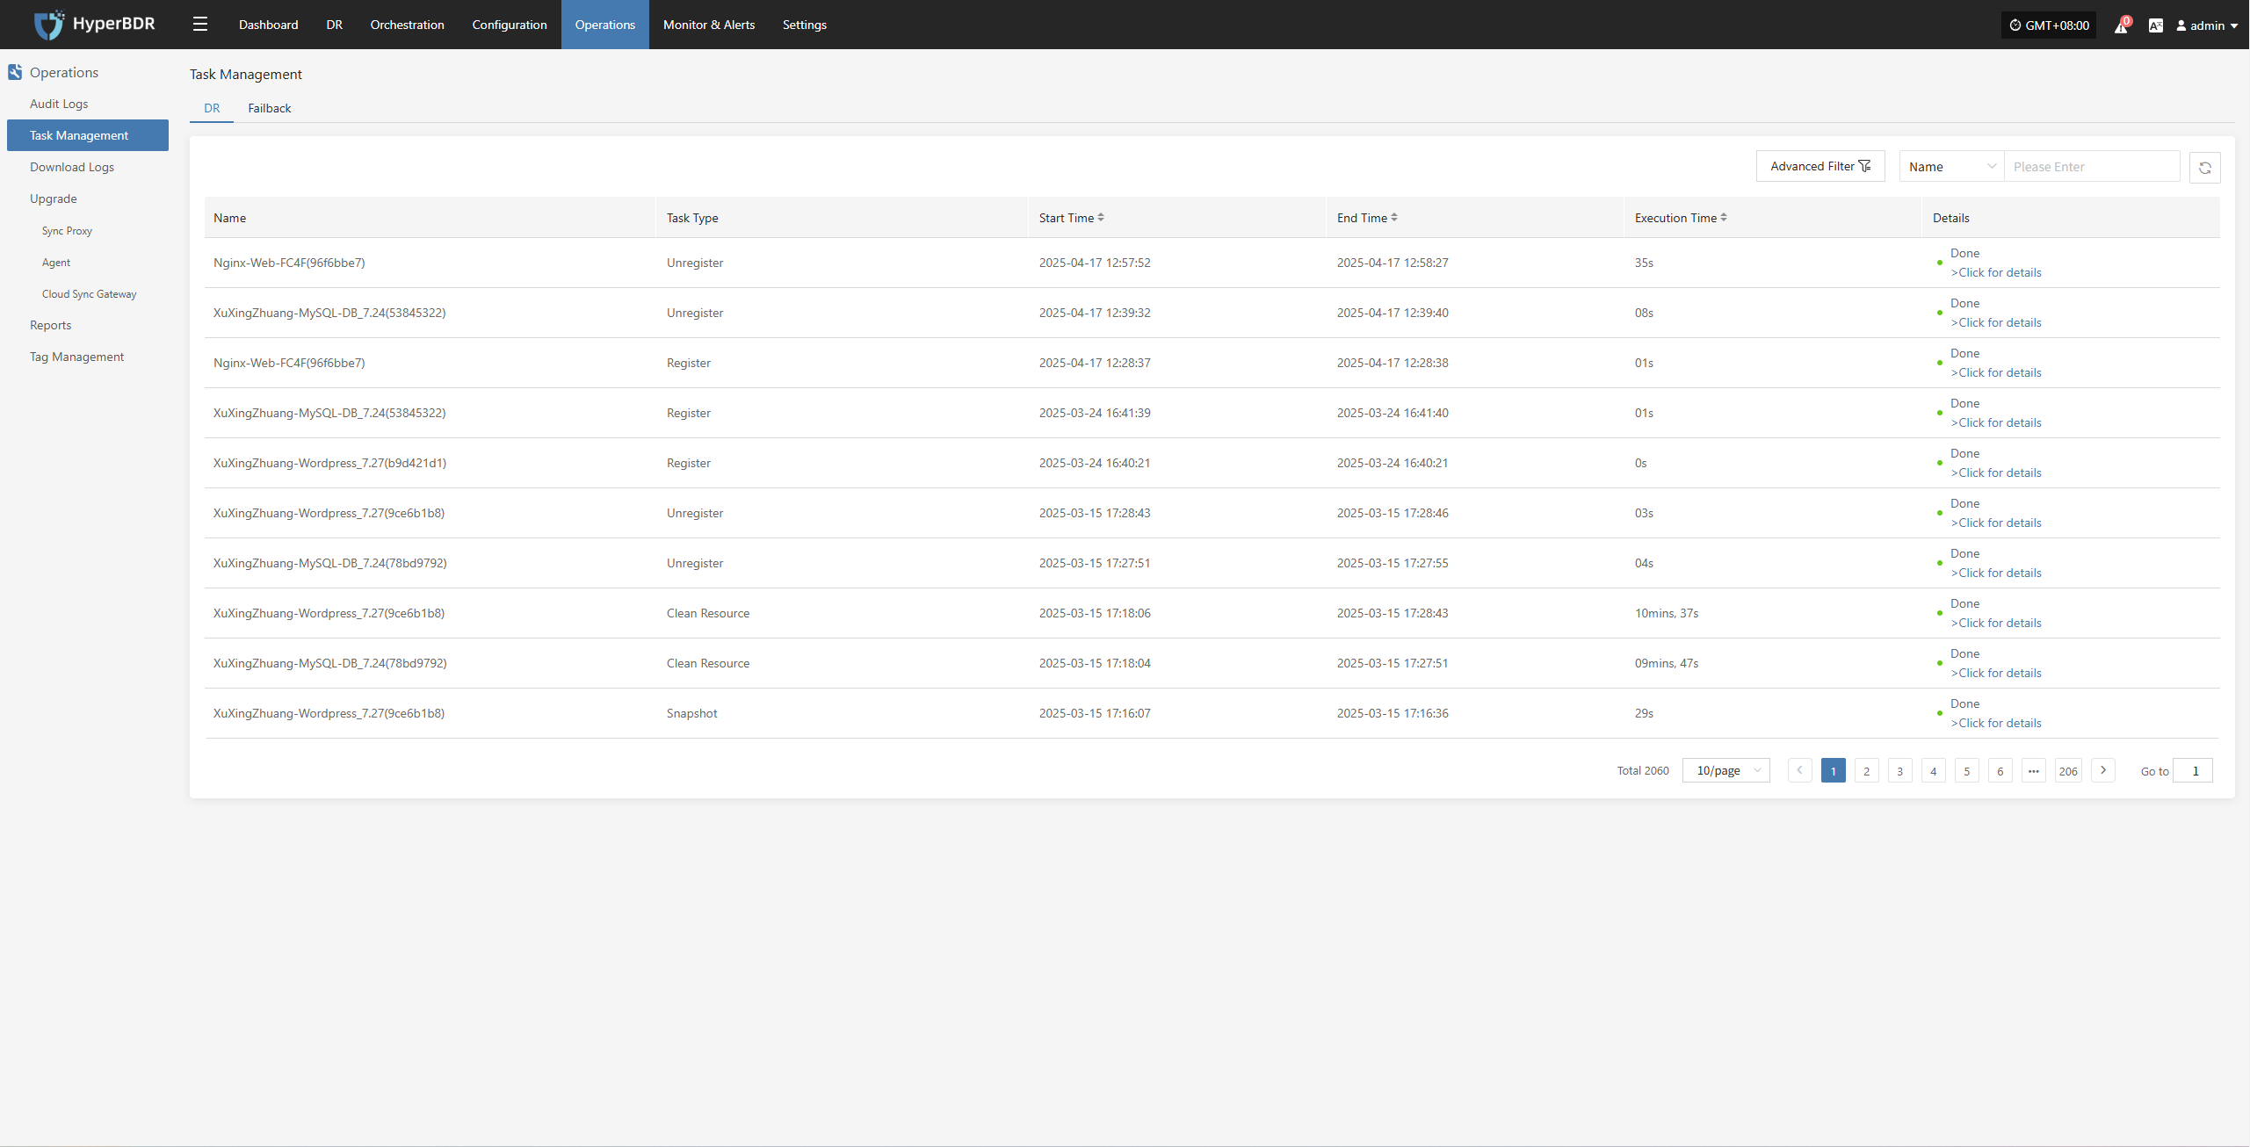Viewport: 2250px width, 1147px height.
Task: Go to page 6
Action: pyautogui.click(x=2000, y=770)
